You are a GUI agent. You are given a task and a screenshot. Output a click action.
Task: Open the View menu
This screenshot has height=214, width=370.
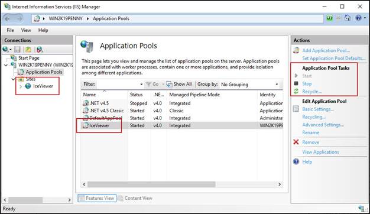click(26, 30)
